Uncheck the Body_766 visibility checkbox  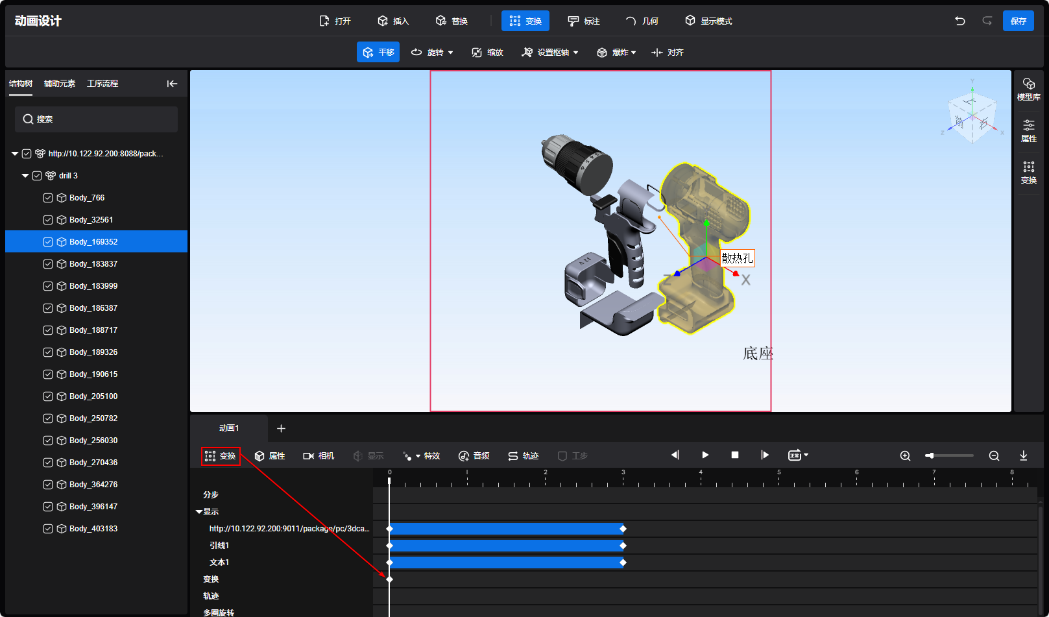pyautogui.click(x=48, y=198)
